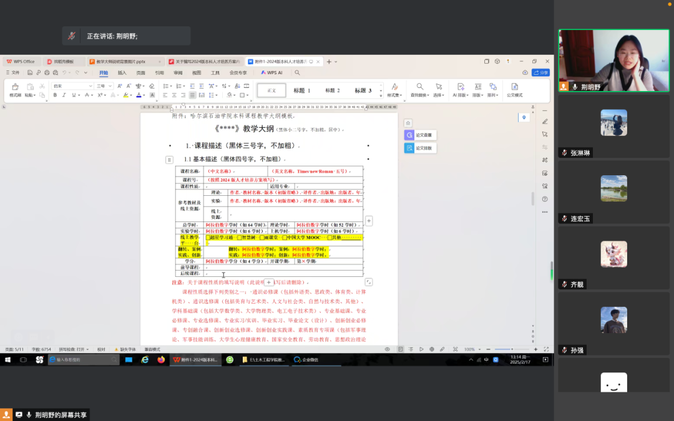Click the Format Painter icon
This screenshot has height=421, width=674.
tap(15, 90)
